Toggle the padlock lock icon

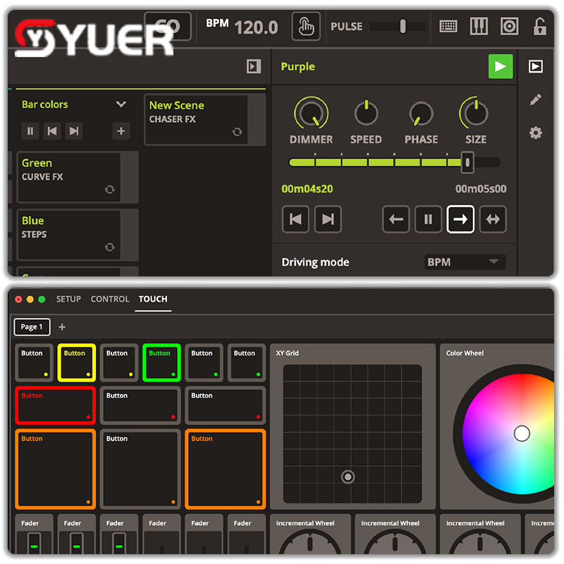coord(539,26)
